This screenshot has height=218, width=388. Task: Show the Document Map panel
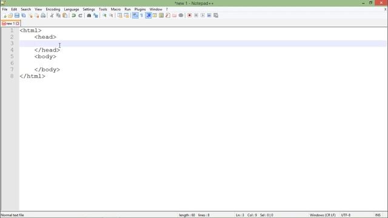[x=161, y=16]
